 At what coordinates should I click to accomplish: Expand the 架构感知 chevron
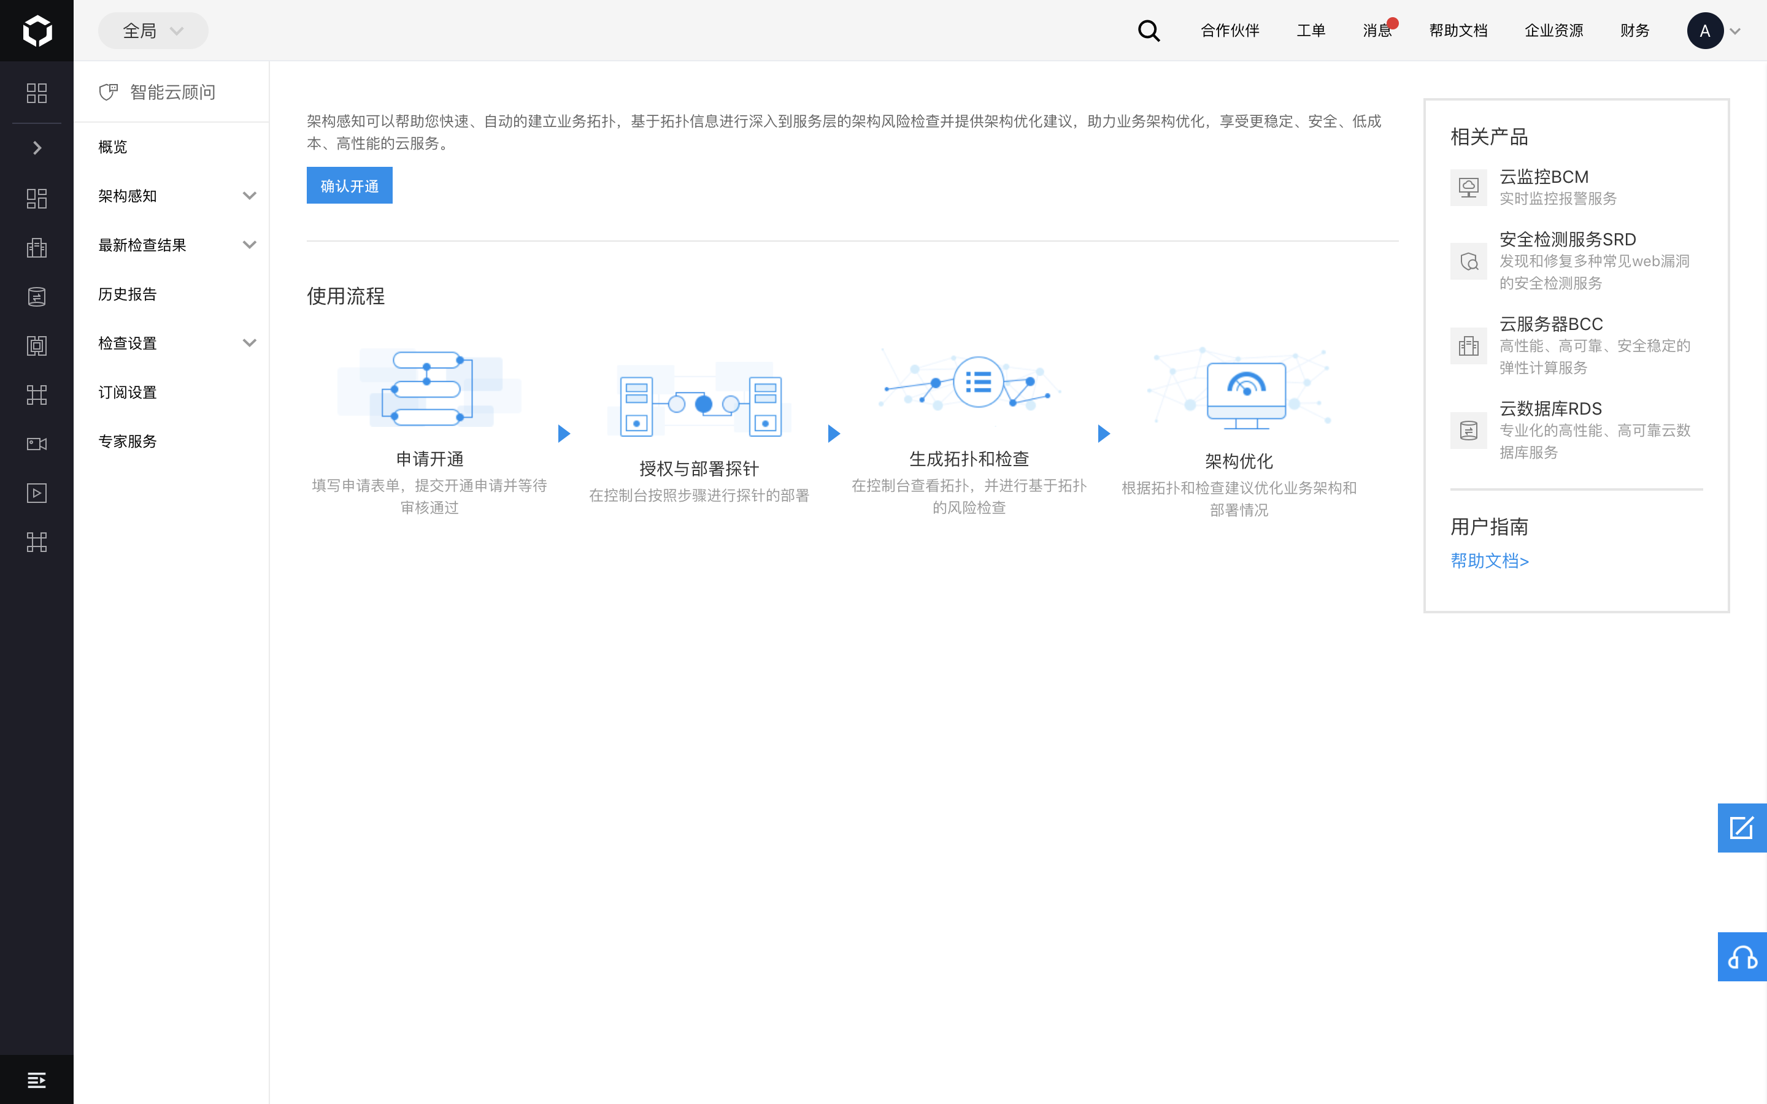[249, 196]
